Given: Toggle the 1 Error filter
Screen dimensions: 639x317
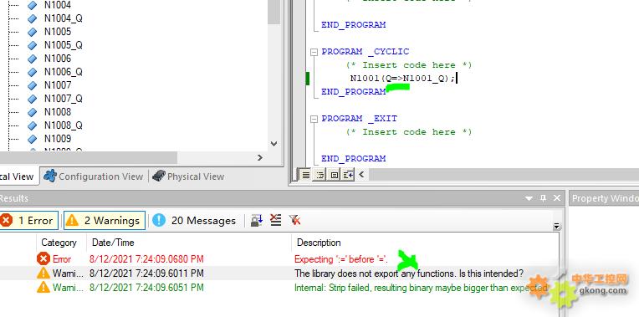Looking at the screenshot, I should point(28,221).
